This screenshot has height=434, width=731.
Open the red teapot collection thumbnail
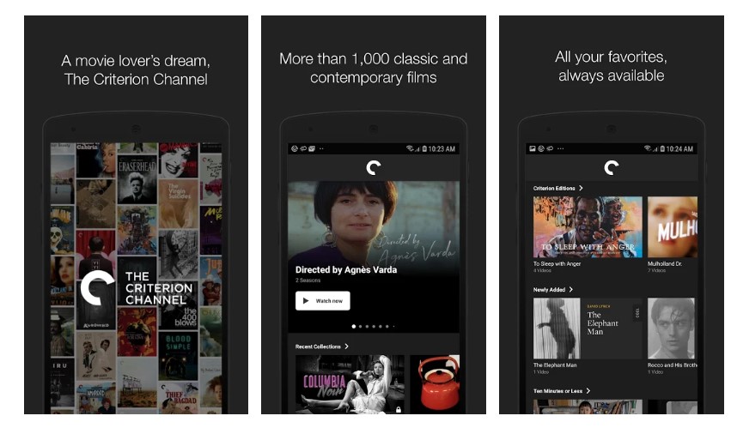(435, 384)
